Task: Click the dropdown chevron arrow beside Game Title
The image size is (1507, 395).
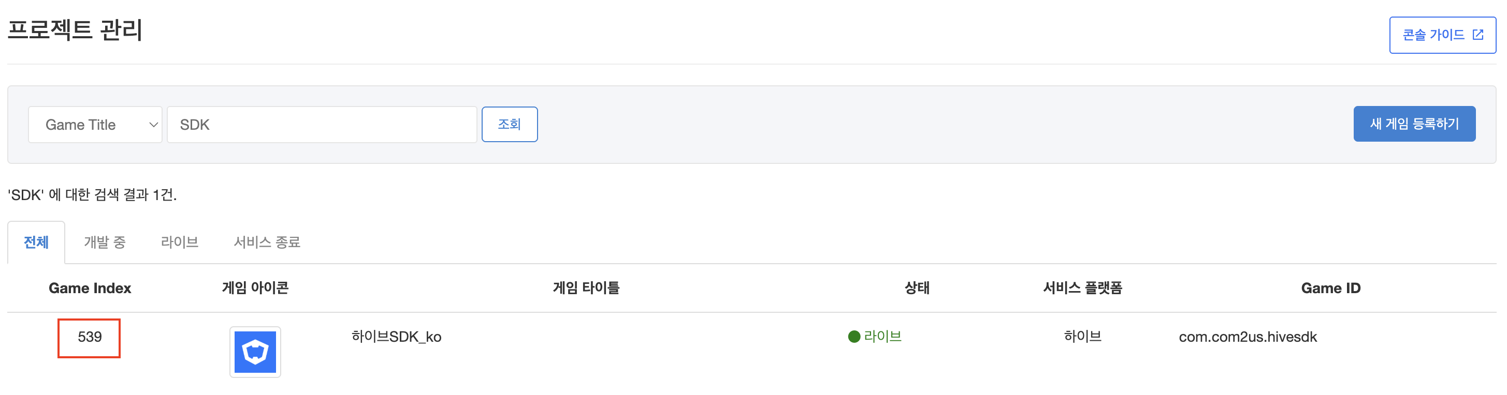Action: pos(153,125)
